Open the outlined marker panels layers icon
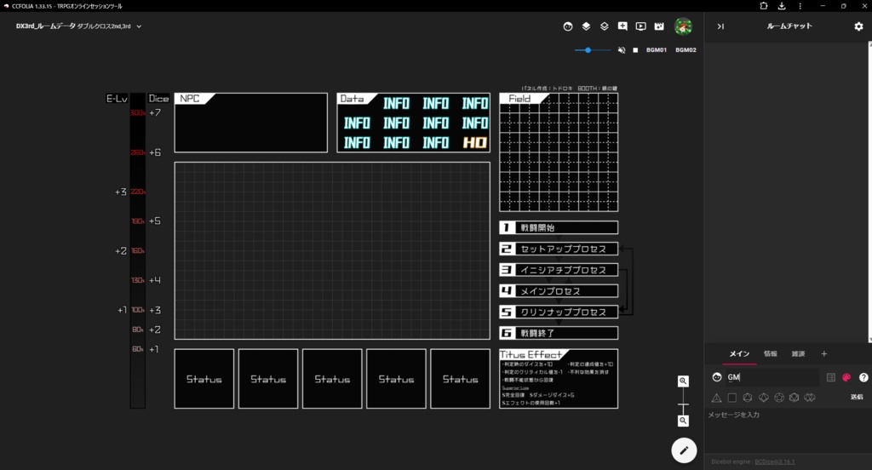Image resolution: width=872 pixels, height=470 pixels. tap(605, 26)
